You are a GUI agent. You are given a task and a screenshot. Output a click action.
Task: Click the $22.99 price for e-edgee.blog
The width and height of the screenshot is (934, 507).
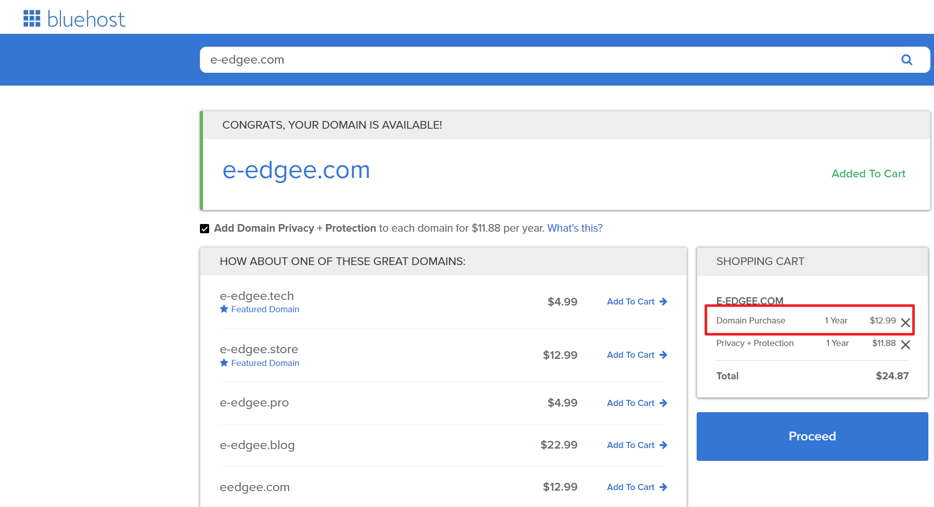[559, 445]
